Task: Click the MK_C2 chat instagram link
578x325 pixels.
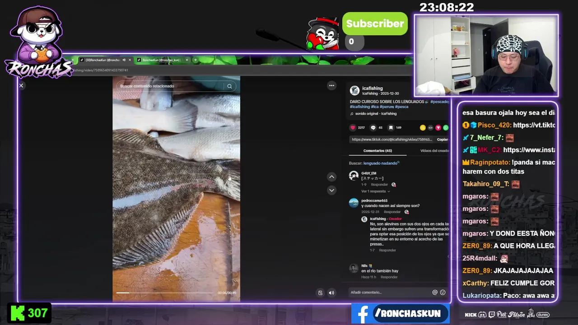Action: point(529,150)
